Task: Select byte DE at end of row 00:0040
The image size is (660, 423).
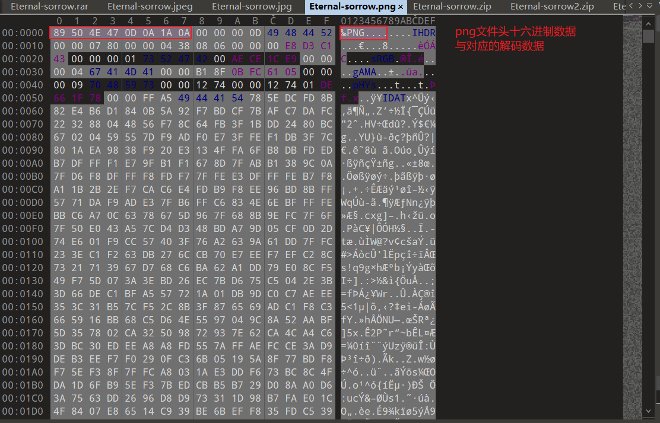Action: (326, 85)
